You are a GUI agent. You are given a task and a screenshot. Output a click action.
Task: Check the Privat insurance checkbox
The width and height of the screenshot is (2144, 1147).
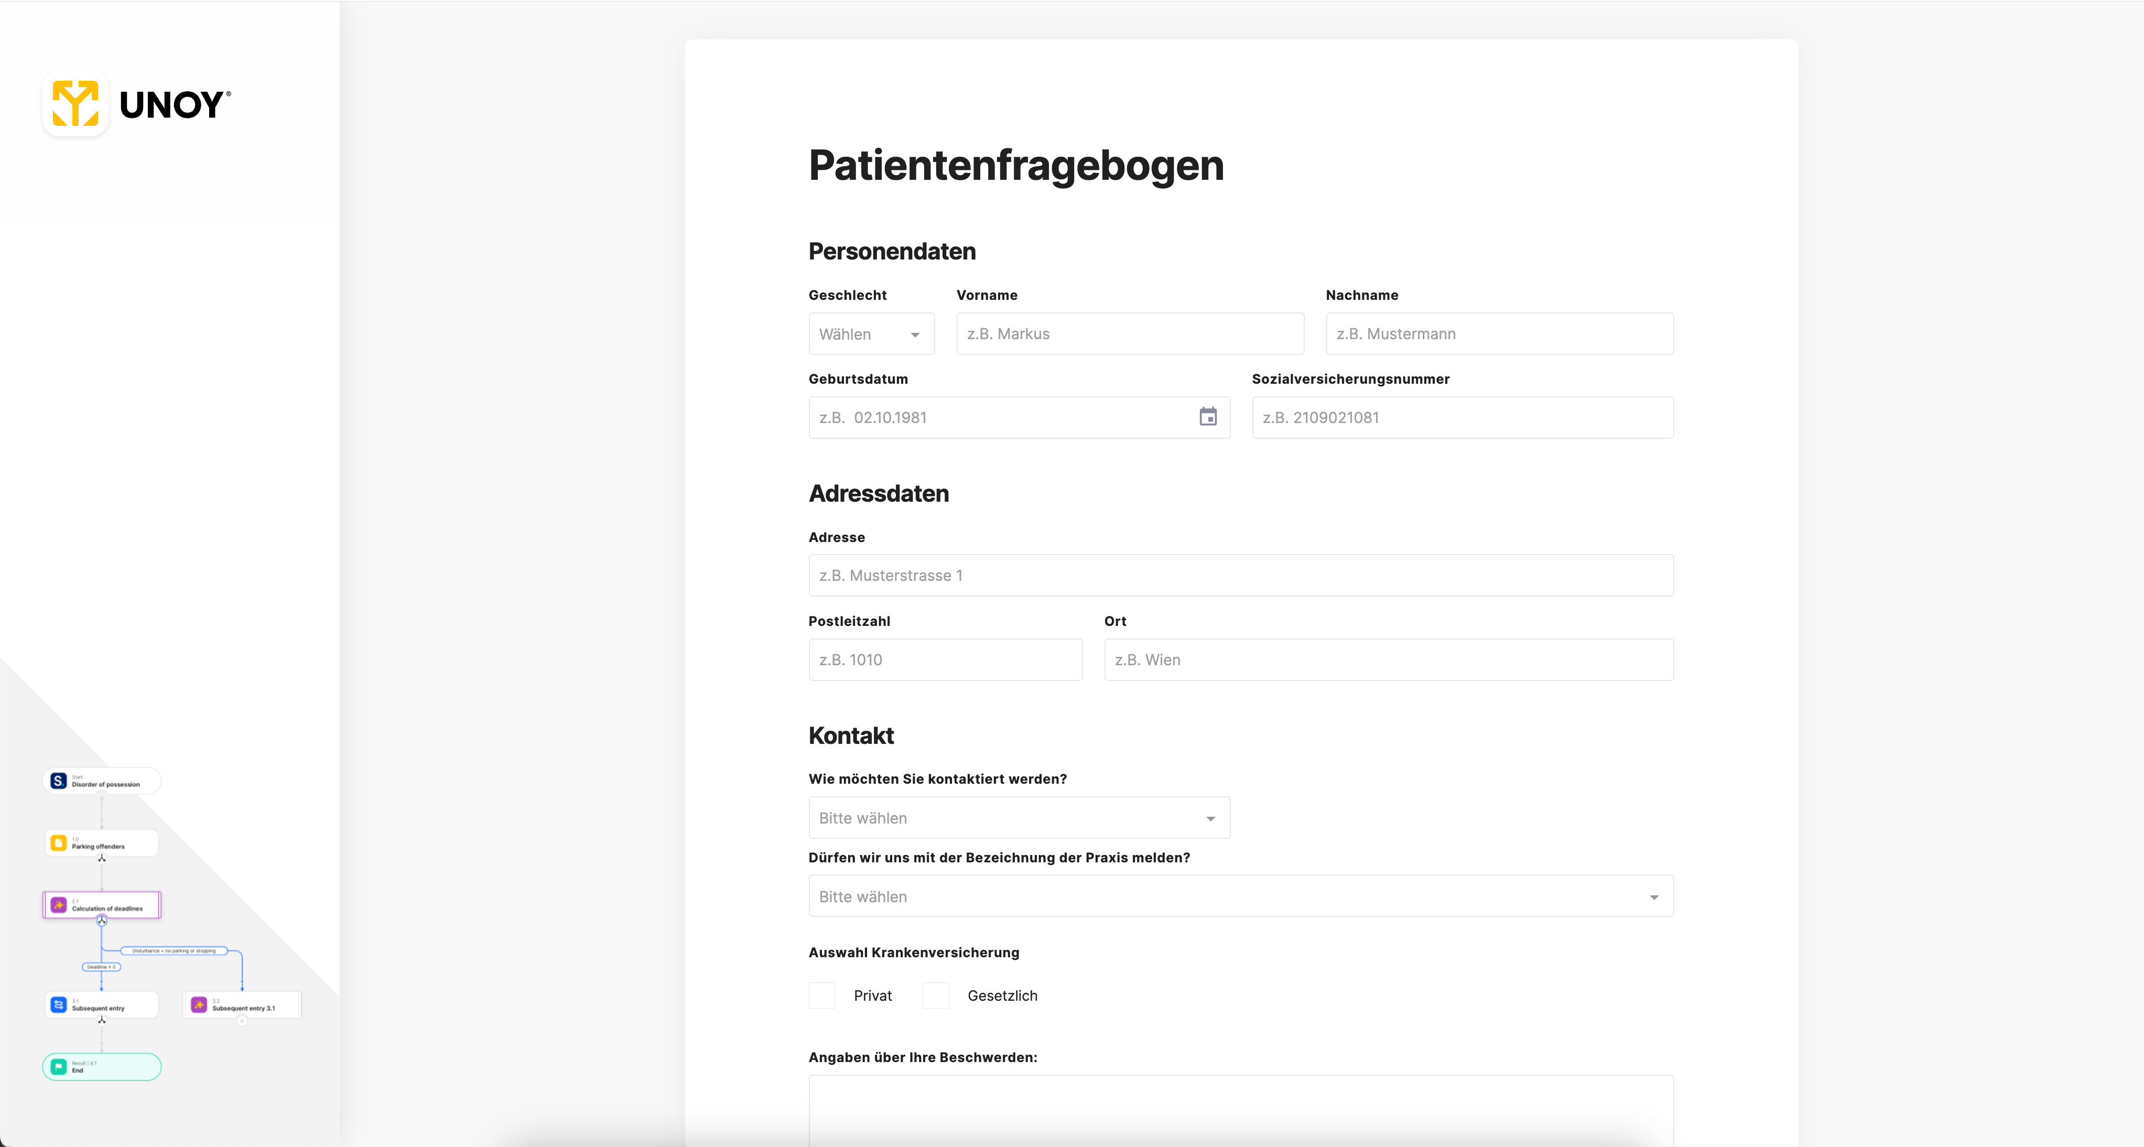pos(821,995)
